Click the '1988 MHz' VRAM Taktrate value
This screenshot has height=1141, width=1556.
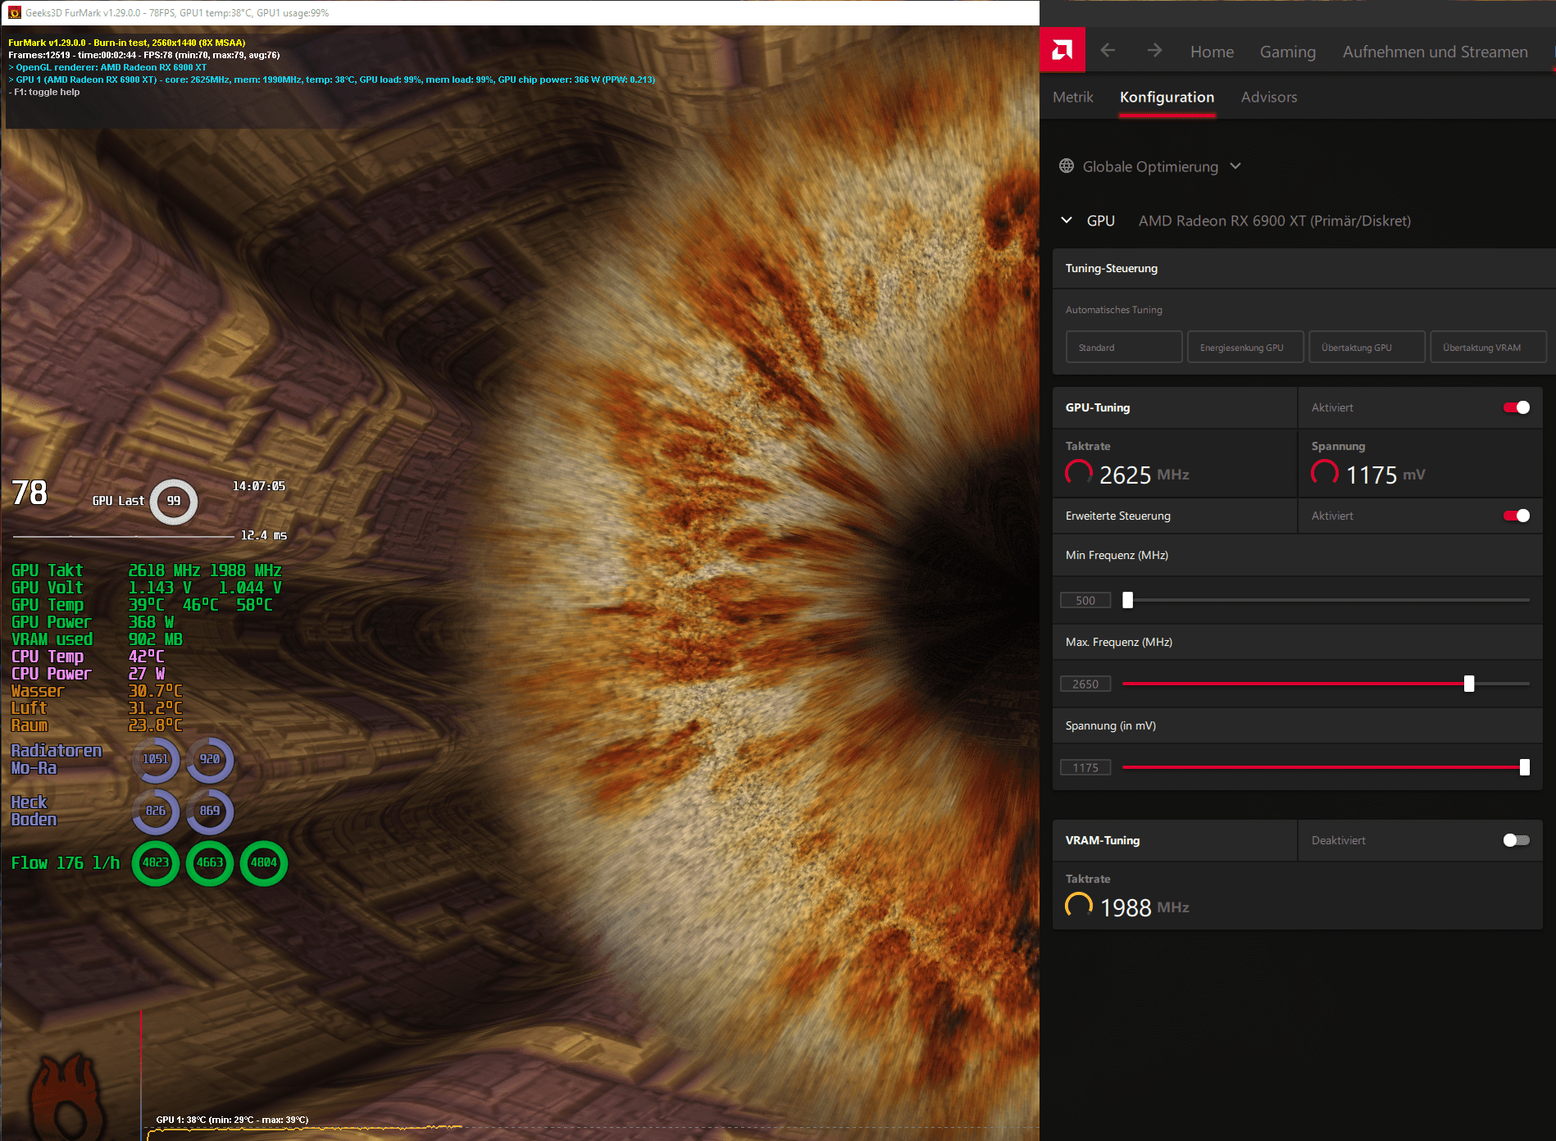click(1144, 907)
